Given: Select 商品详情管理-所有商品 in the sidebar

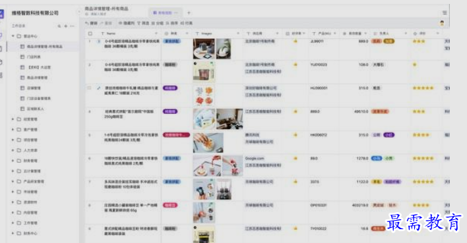Looking at the screenshot, I should [x=45, y=46].
